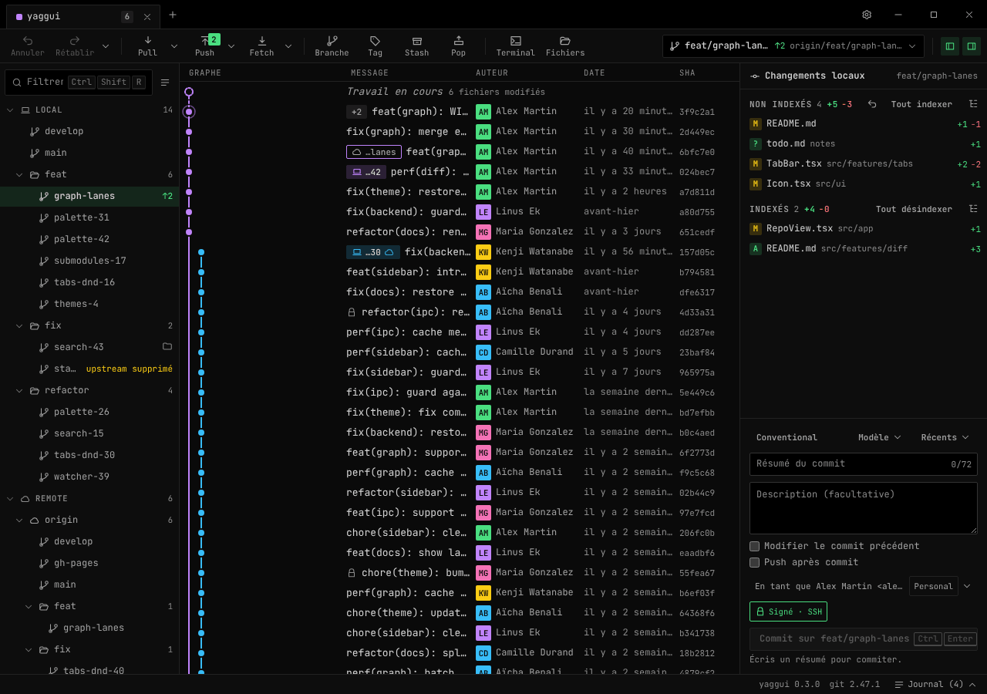The image size is (987, 694).
Task: Create a new branch via Branche icon
Action: [x=332, y=45]
